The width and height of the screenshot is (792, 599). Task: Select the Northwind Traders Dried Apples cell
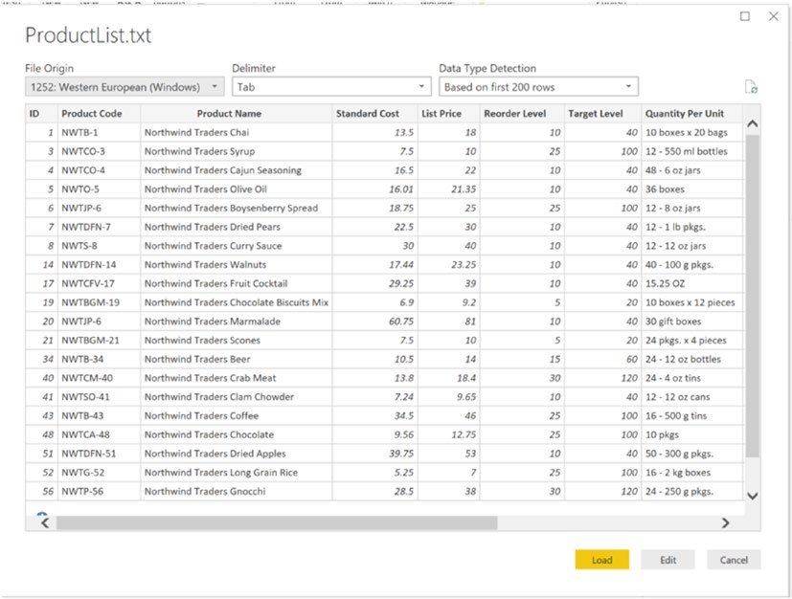[237, 454]
